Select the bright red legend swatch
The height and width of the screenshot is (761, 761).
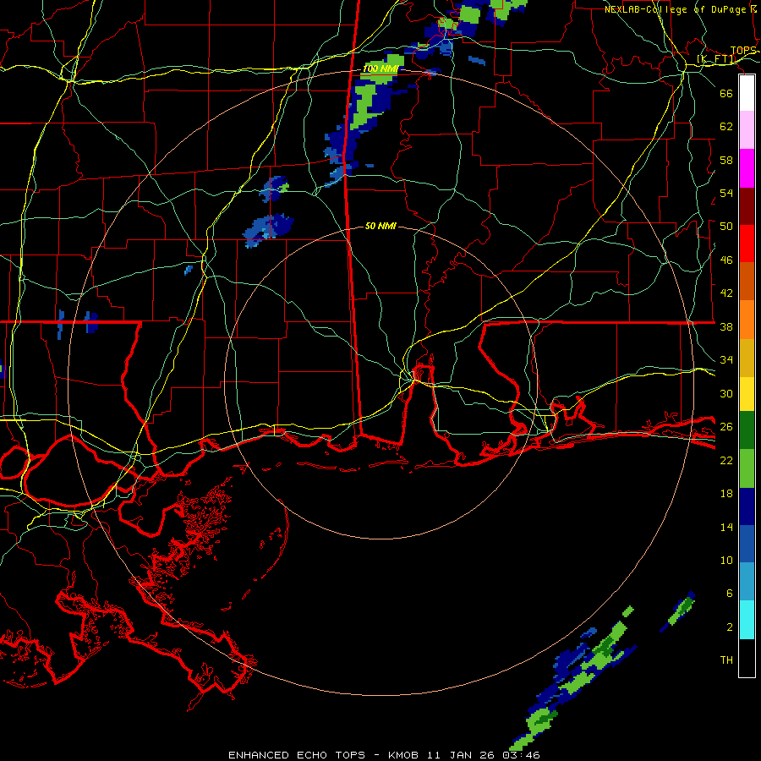747,244
